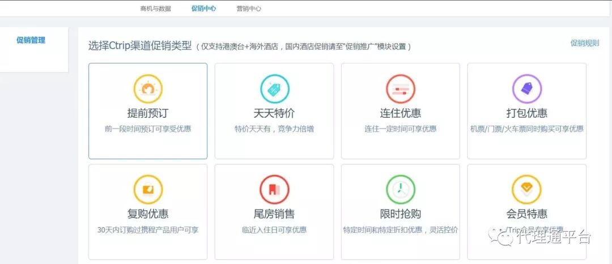Click the 尾房销售 red building icon
The width and height of the screenshot is (612, 264).
pyautogui.click(x=274, y=190)
